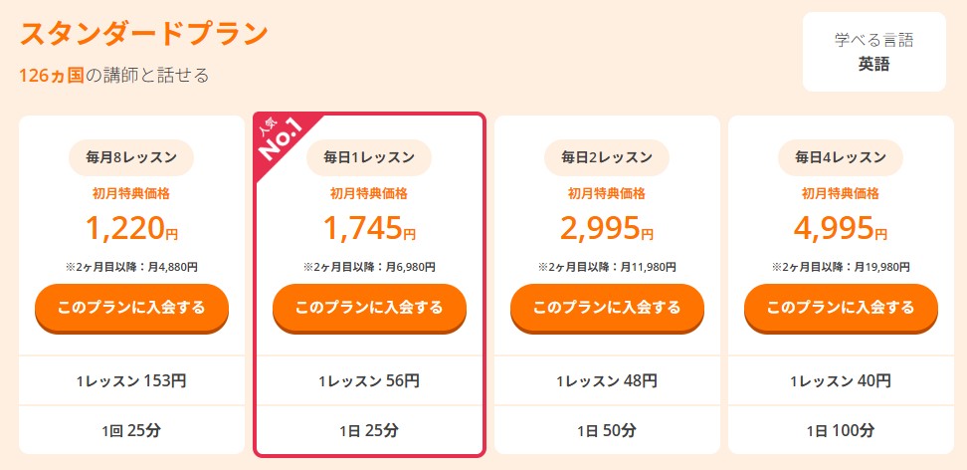Click the 1レッスン 153円 row
This screenshot has width=967, height=470.
coord(131,381)
